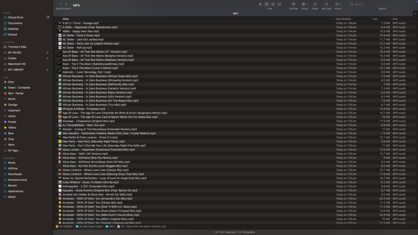Open AirDrop from the toolbar
This screenshot has width=418, height=235.
294,4
